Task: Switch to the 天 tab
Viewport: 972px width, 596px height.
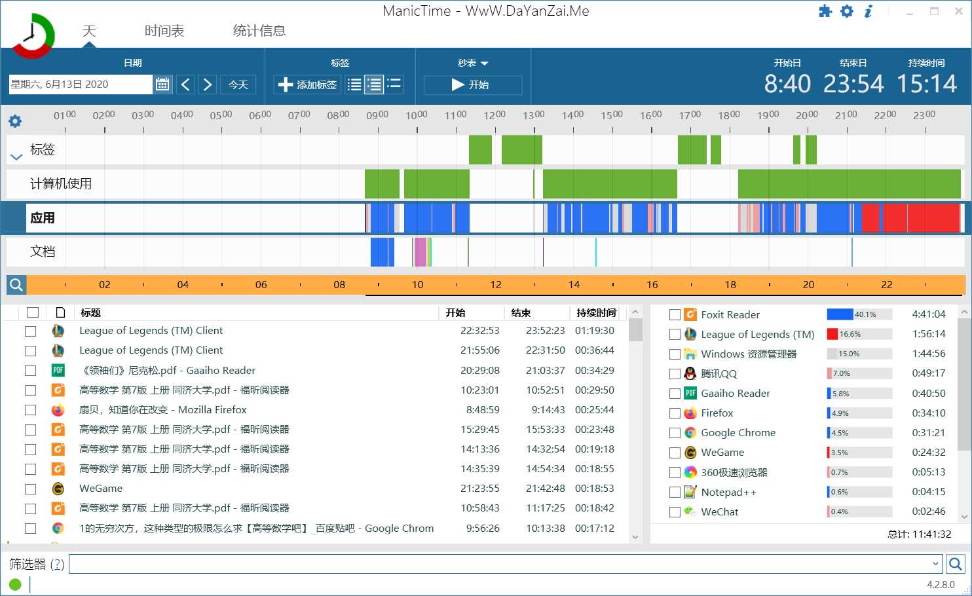Action: (89, 31)
